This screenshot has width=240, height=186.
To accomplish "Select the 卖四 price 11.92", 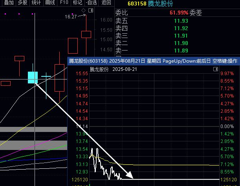I will tap(181, 28).
